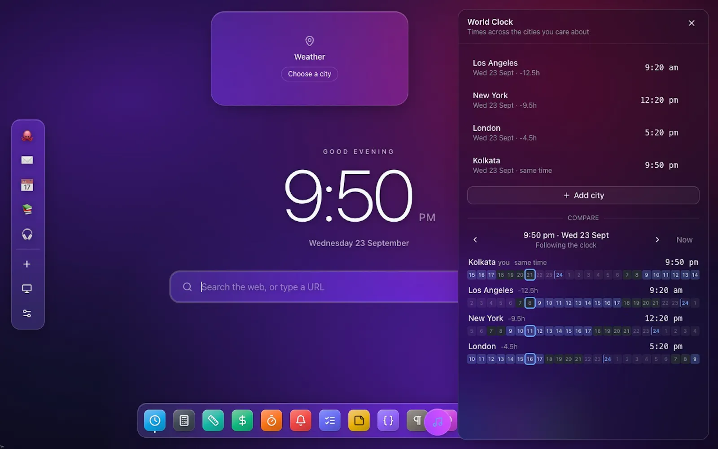
Task: Select the London city row
Action: tap(583, 133)
